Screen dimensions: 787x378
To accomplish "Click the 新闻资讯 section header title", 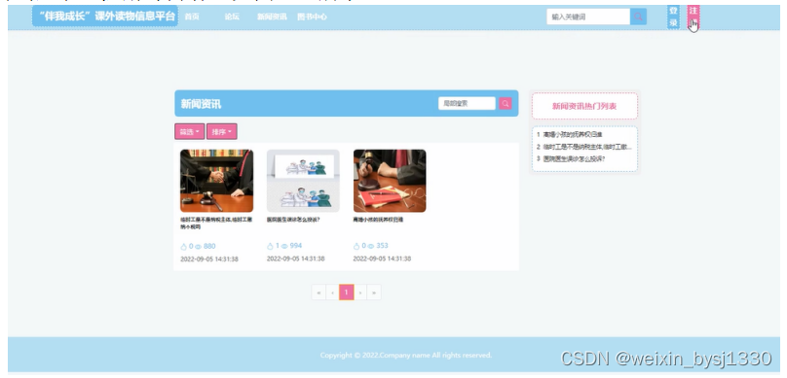I will tap(201, 104).
